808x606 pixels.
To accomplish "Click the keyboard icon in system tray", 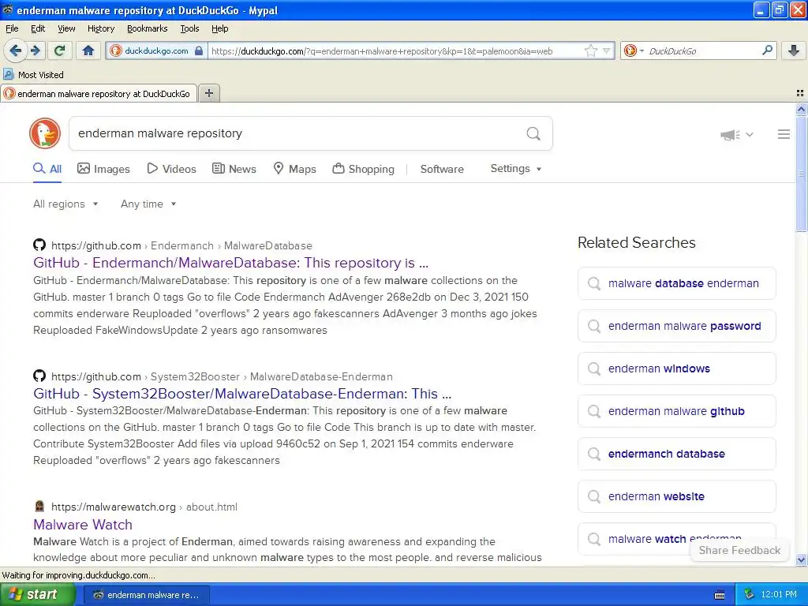I will (x=720, y=595).
